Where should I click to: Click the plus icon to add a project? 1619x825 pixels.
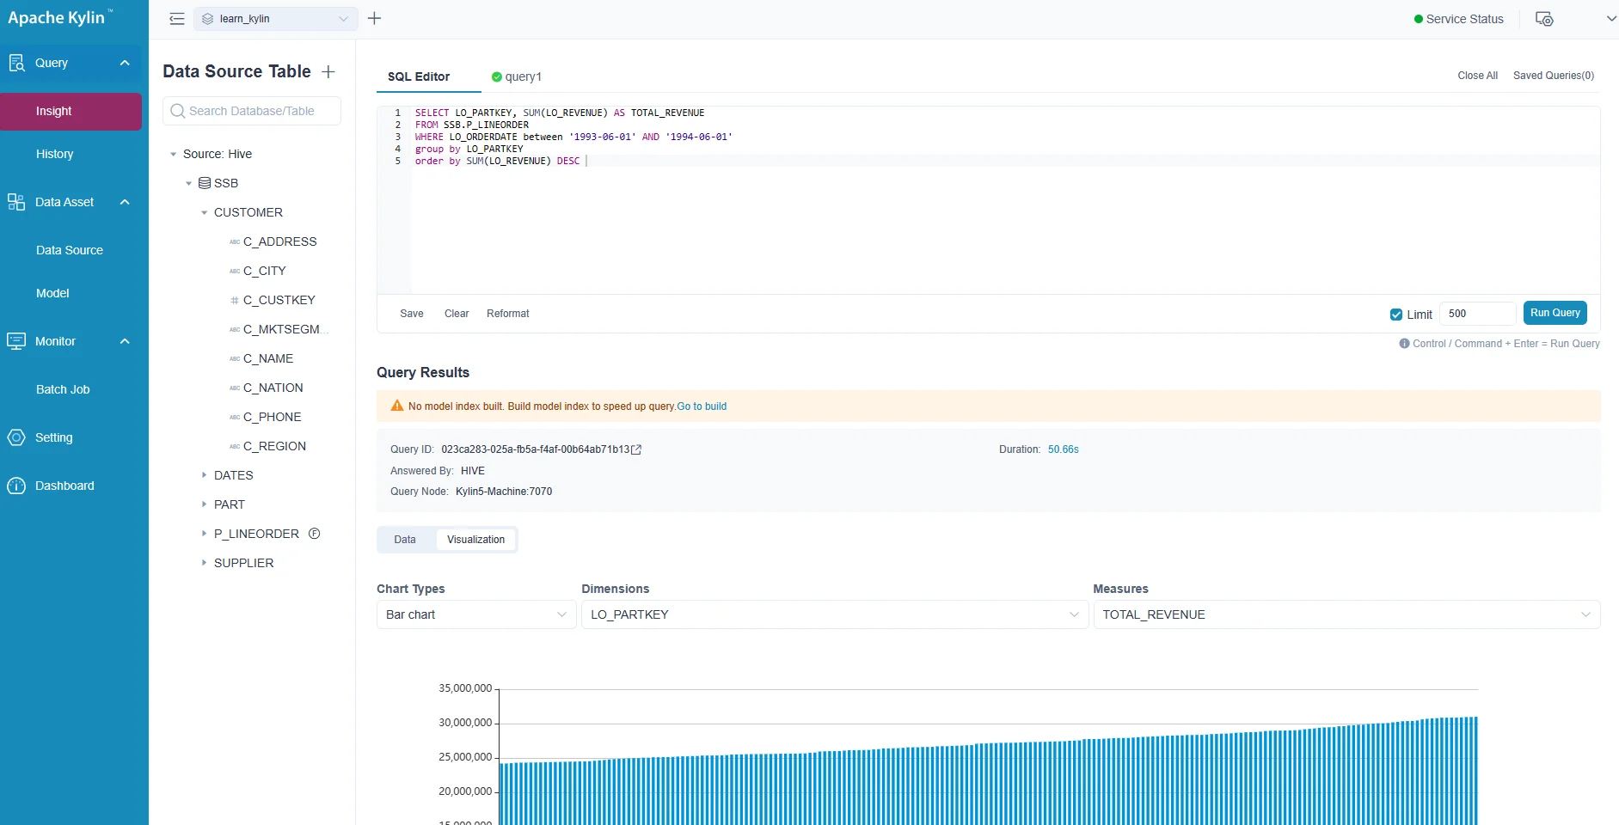tap(374, 19)
